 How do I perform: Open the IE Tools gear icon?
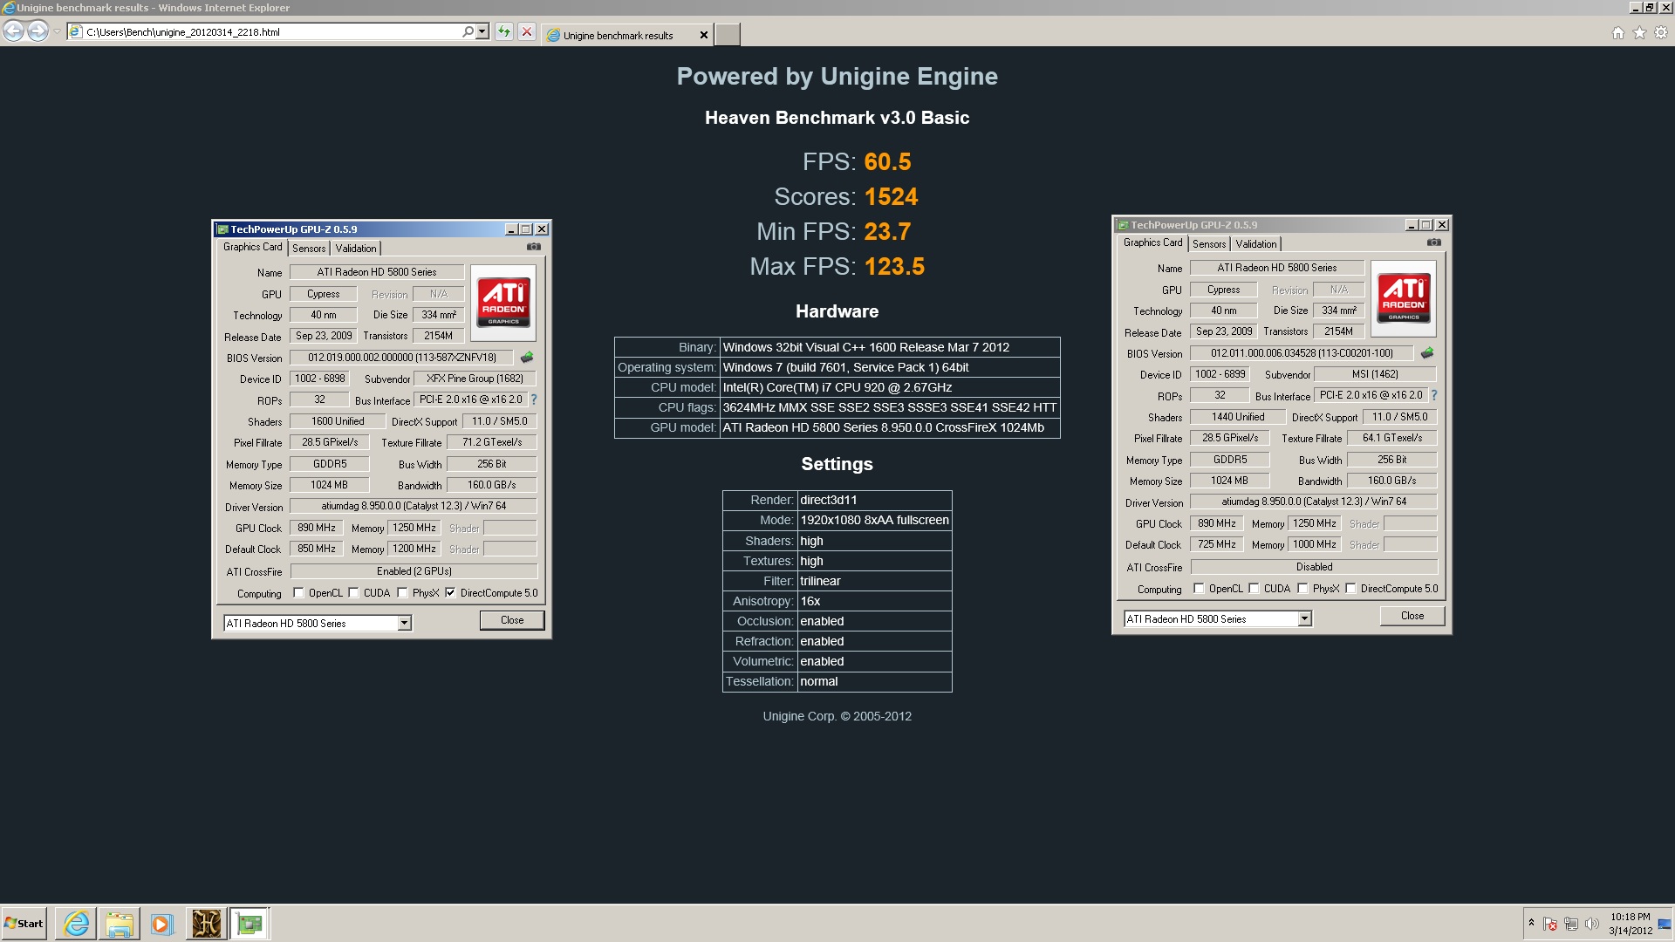pos(1661,33)
